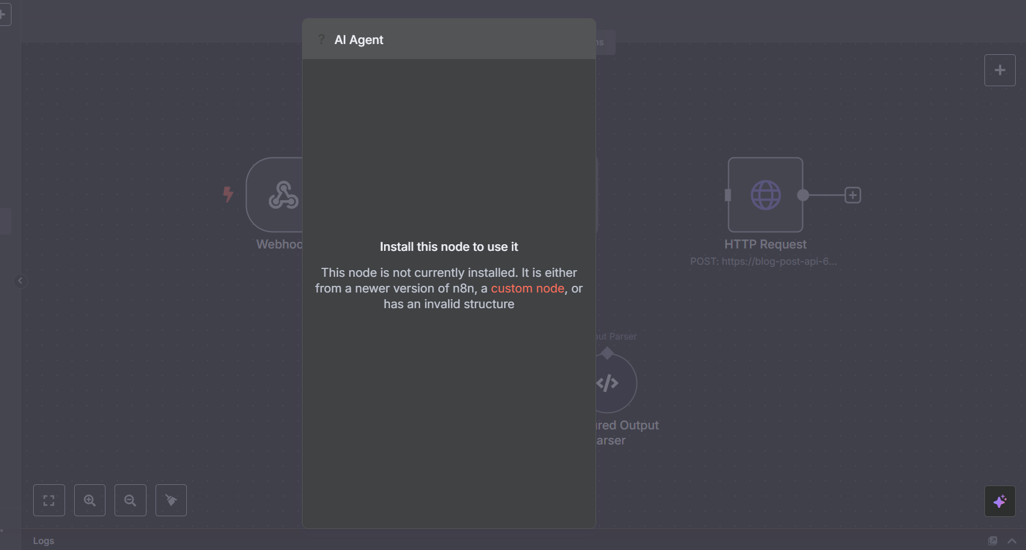Click the question mark icon beside AI Agent

point(321,39)
